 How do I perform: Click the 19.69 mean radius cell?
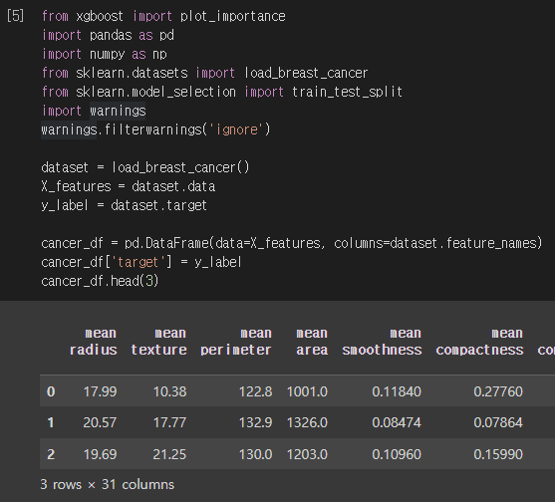click(x=100, y=454)
